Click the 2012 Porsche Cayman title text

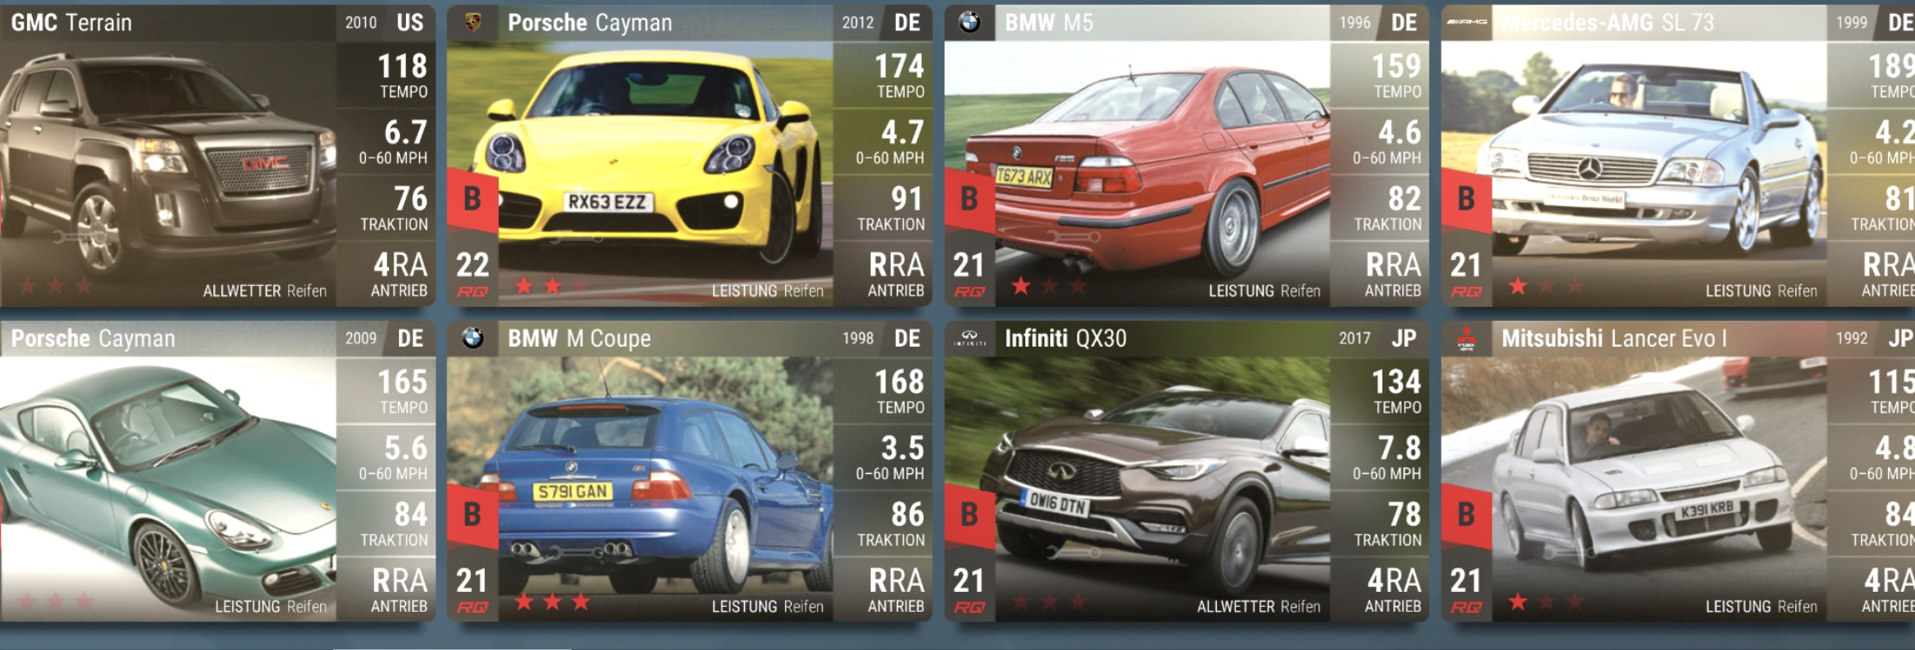(590, 23)
